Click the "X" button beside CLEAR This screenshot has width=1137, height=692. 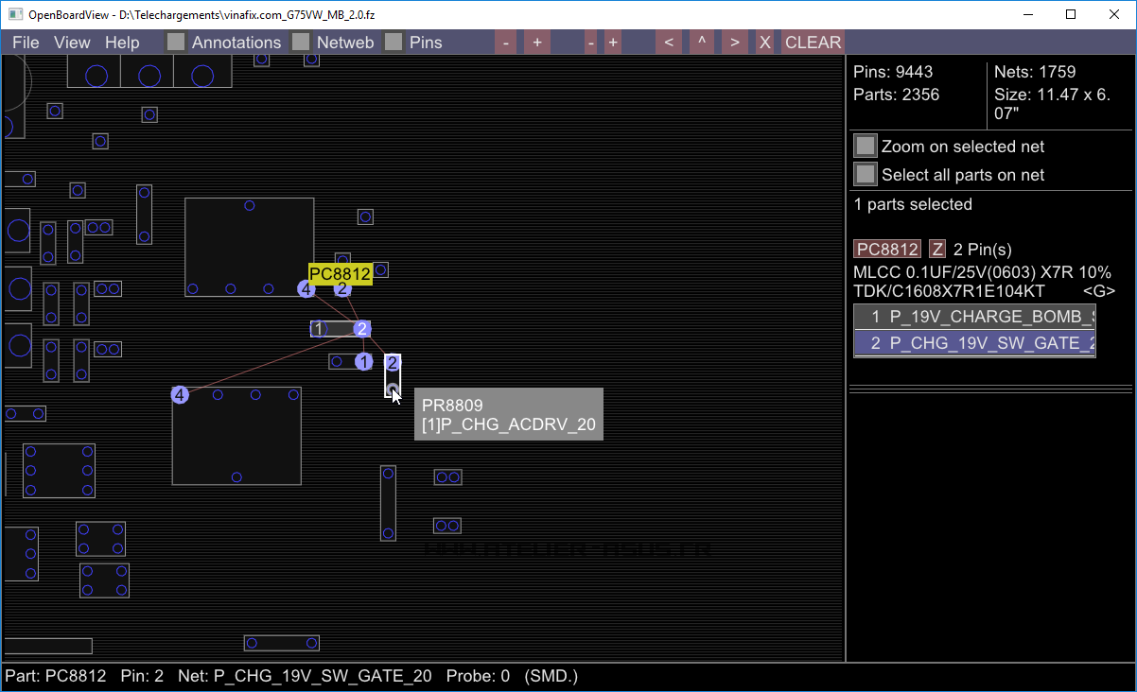(765, 43)
